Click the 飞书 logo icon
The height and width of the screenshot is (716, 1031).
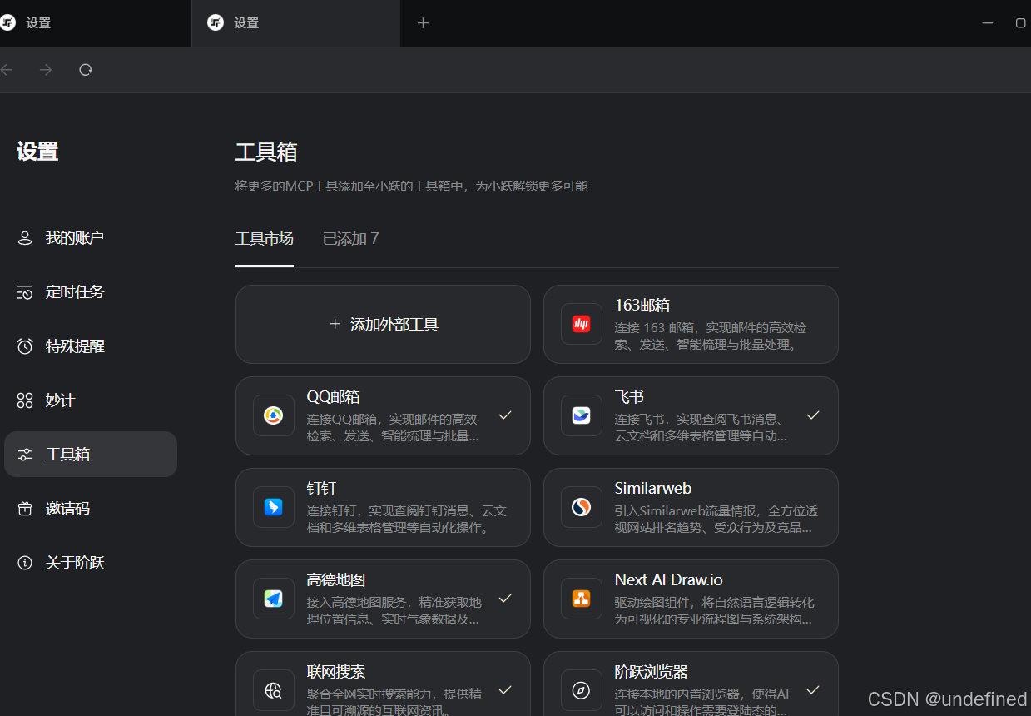click(581, 415)
